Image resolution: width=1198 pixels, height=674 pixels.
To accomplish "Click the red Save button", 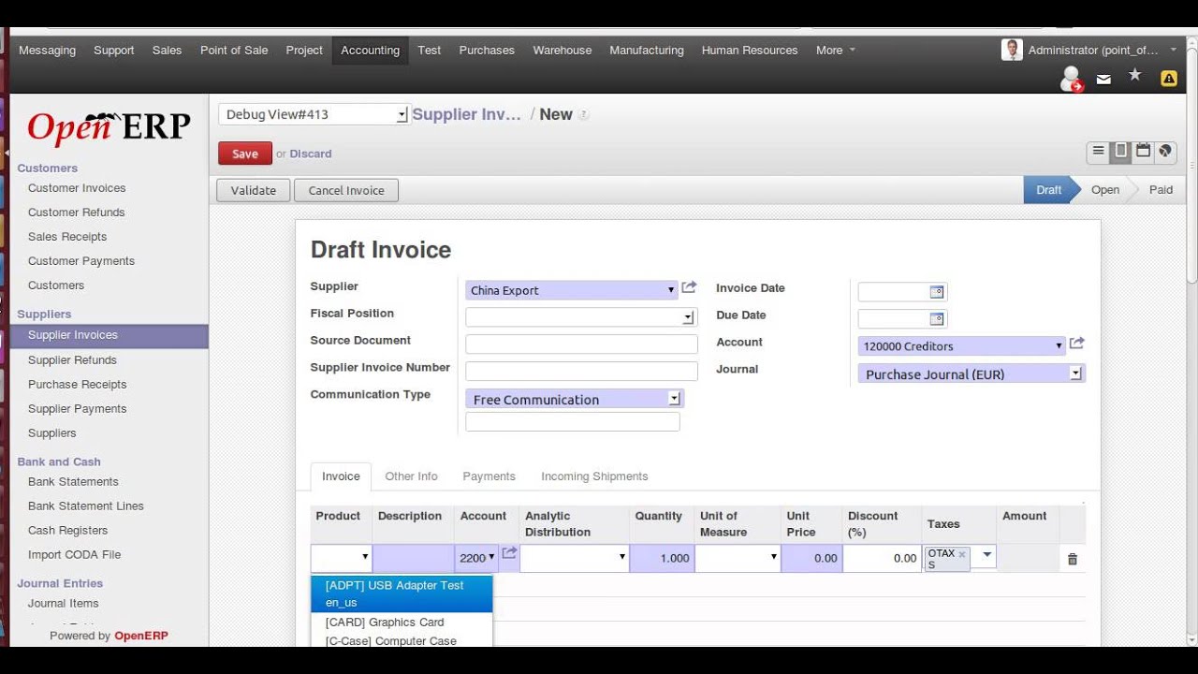I will click(245, 154).
